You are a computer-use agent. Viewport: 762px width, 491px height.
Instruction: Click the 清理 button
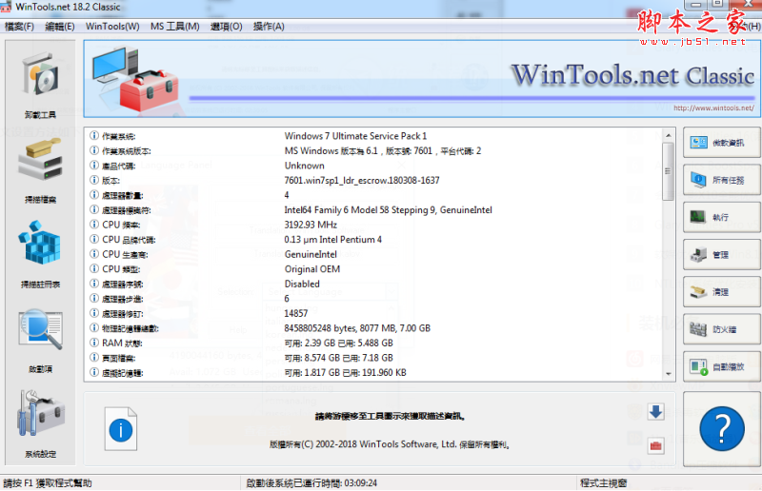click(722, 292)
